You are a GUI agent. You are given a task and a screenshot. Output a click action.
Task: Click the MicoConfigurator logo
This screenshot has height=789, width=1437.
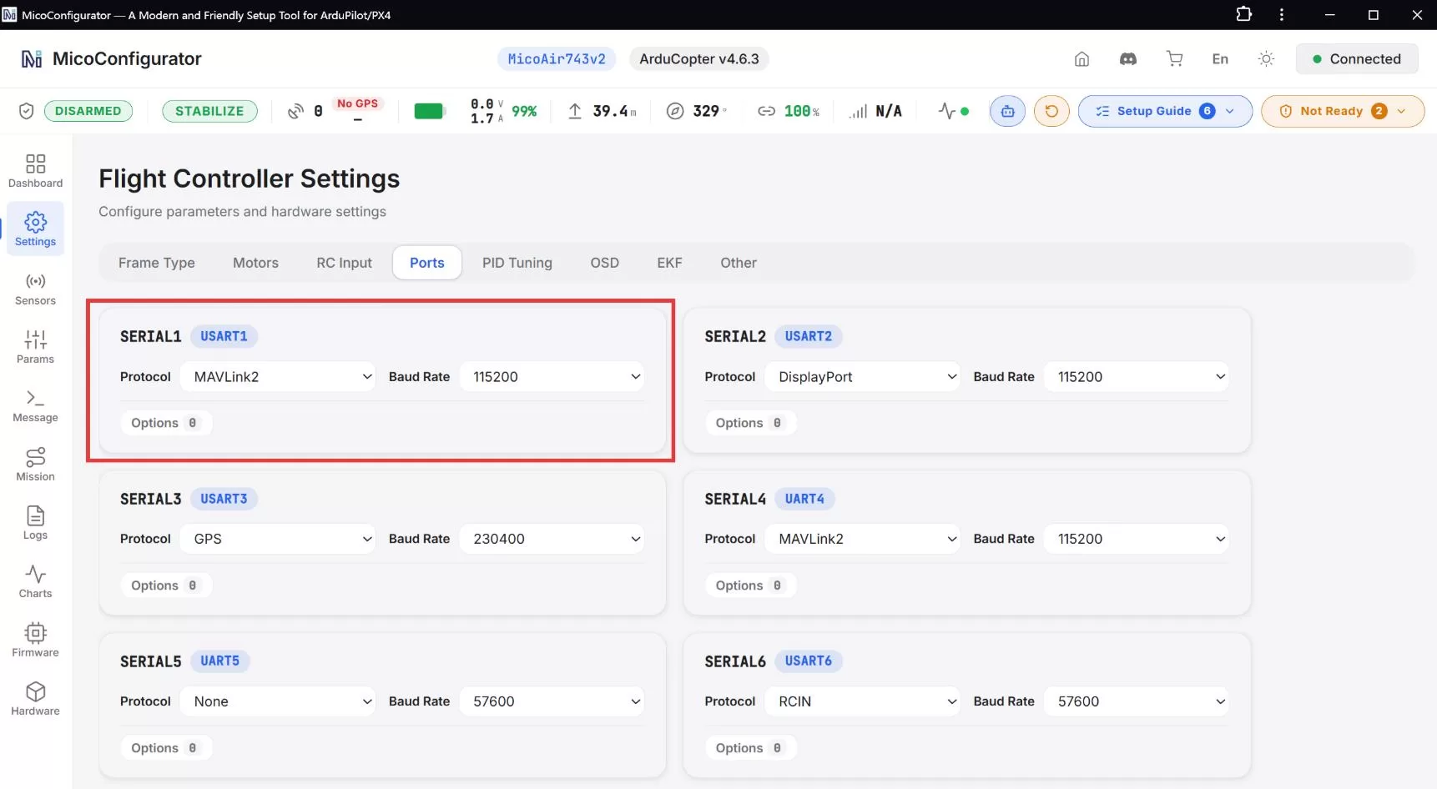pos(32,59)
